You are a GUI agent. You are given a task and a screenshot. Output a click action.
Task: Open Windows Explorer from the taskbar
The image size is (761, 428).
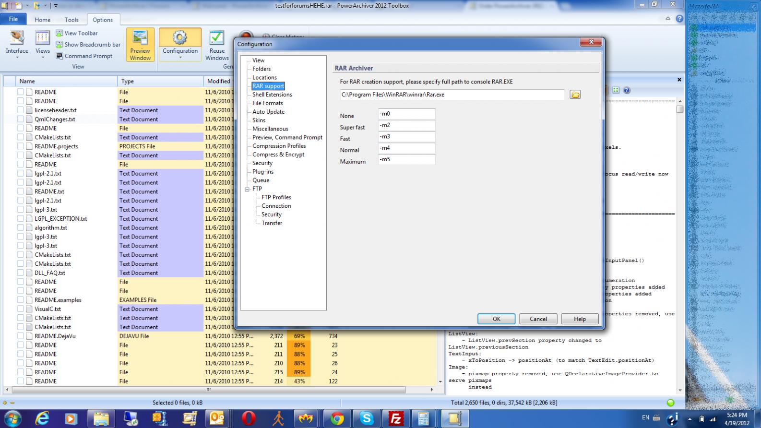101,418
